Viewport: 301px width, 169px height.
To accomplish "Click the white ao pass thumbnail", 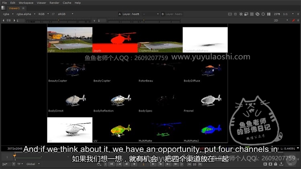I will (x=70, y=130).
